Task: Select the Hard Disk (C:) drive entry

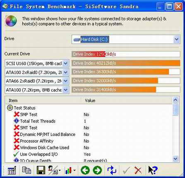Action: (x=95, y=40)
